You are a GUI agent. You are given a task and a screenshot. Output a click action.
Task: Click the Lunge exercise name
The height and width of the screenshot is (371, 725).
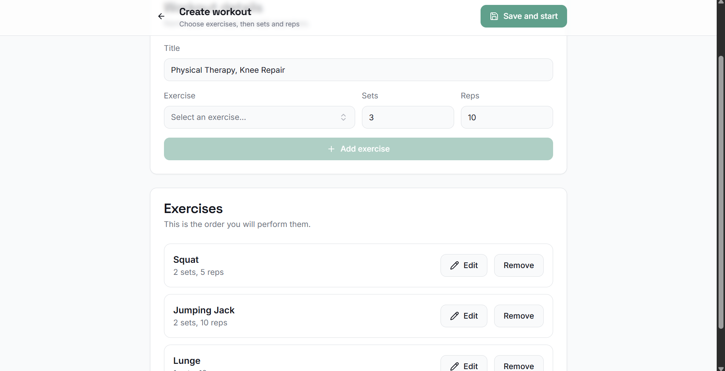(x=187, y=361)
